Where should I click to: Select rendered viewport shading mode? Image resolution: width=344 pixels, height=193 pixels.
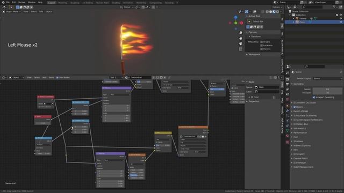point(277,12)
